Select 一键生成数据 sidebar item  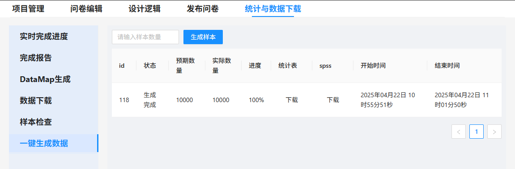54,143
